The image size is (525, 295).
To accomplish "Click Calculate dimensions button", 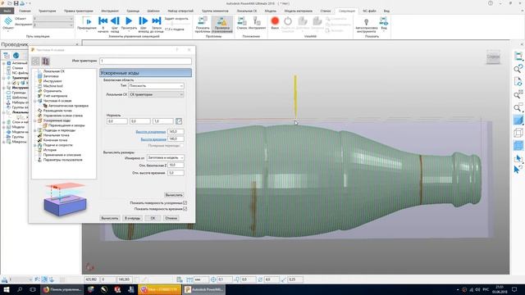I will click(174, 195).
